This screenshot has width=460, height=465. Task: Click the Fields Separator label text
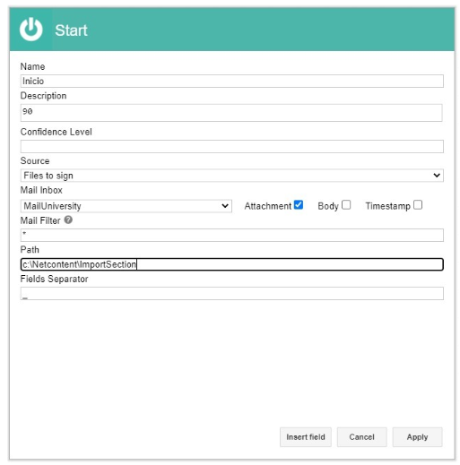pyautogui.click(x=54, y=279)
